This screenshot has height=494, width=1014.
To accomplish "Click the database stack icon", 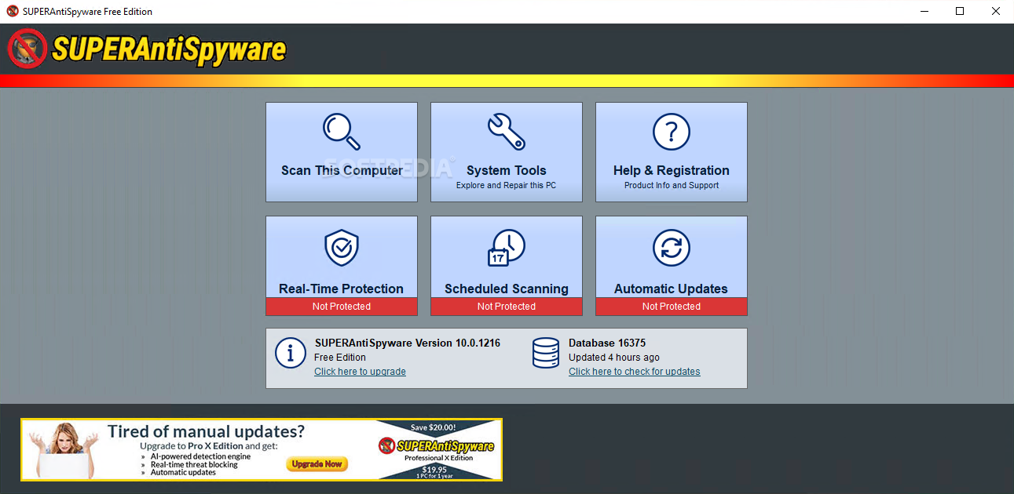I will coord(545,354).
